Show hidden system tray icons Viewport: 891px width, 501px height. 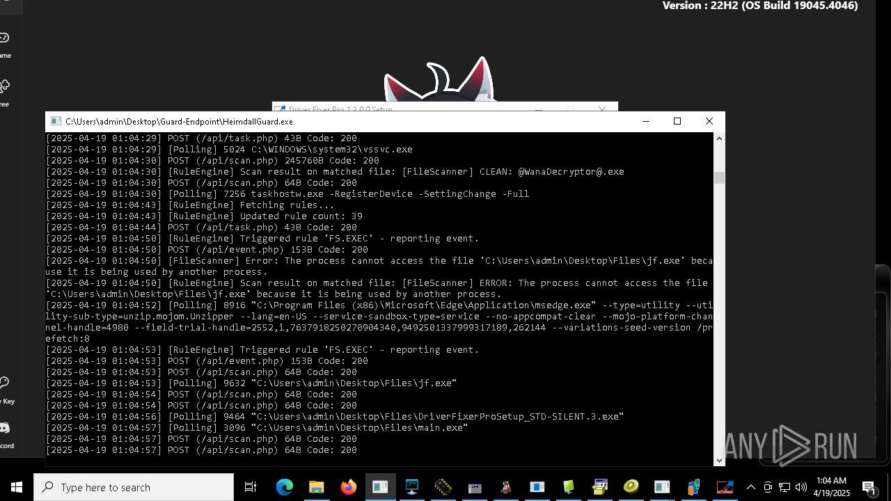tap(750, 487)
